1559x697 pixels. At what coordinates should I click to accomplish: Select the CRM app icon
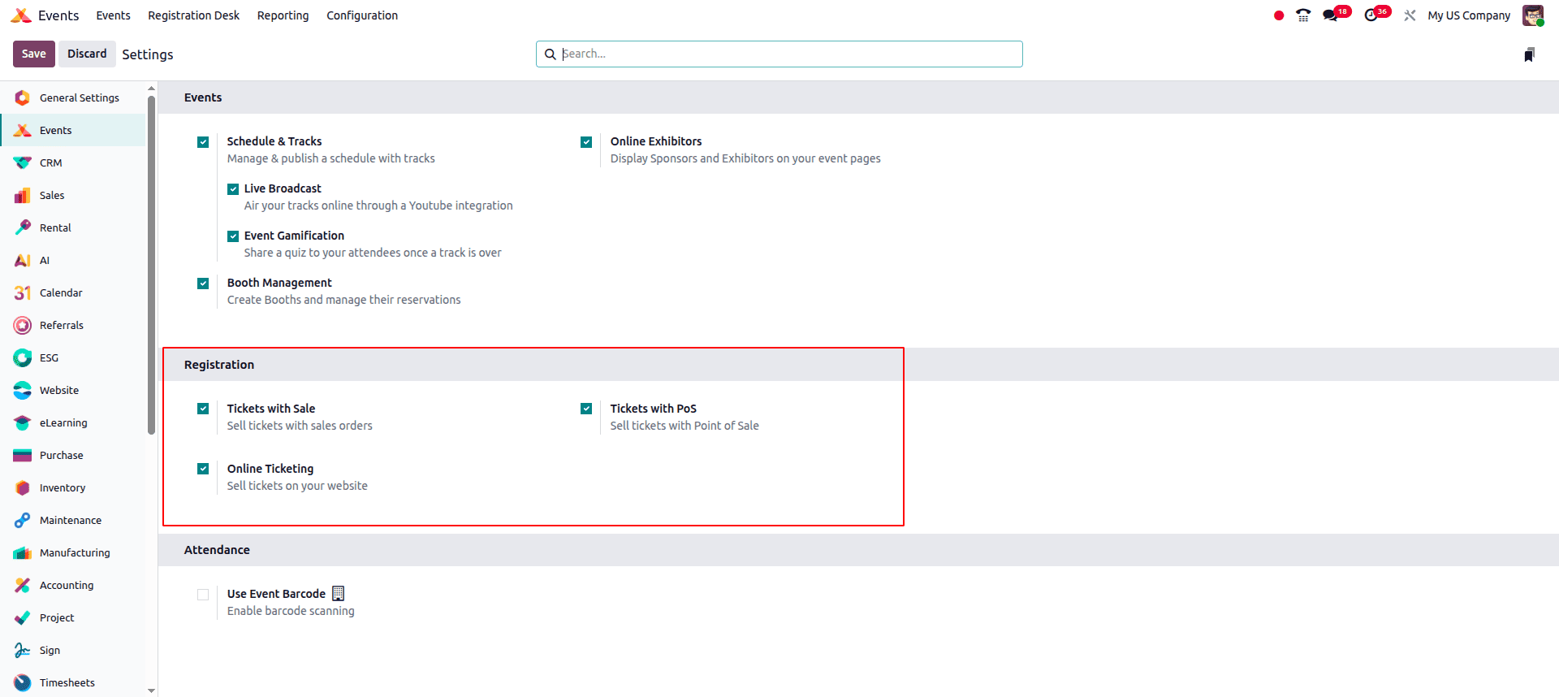(x=23, y=162)
